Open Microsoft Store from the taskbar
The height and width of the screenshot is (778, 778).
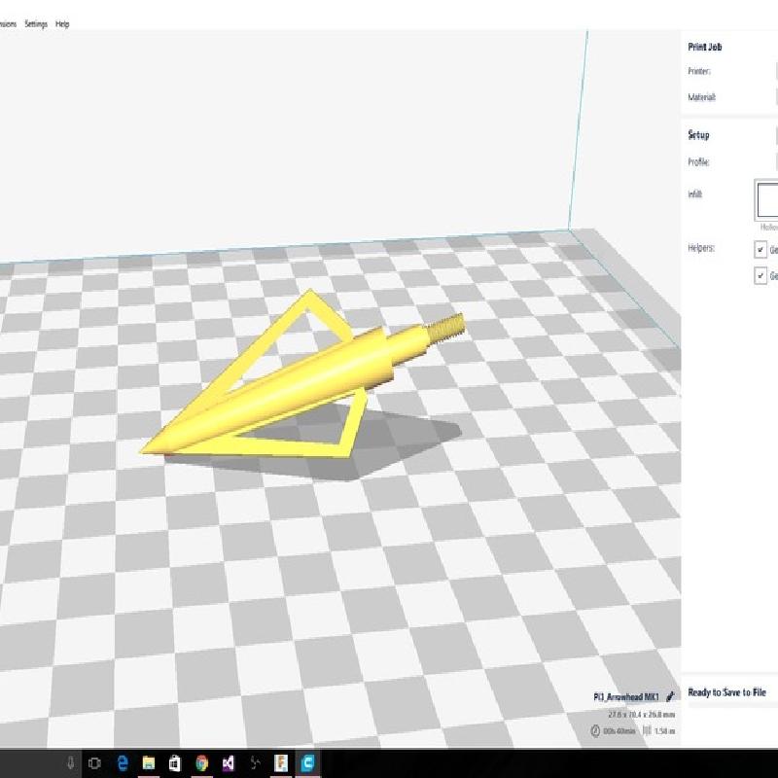point(175,762)
